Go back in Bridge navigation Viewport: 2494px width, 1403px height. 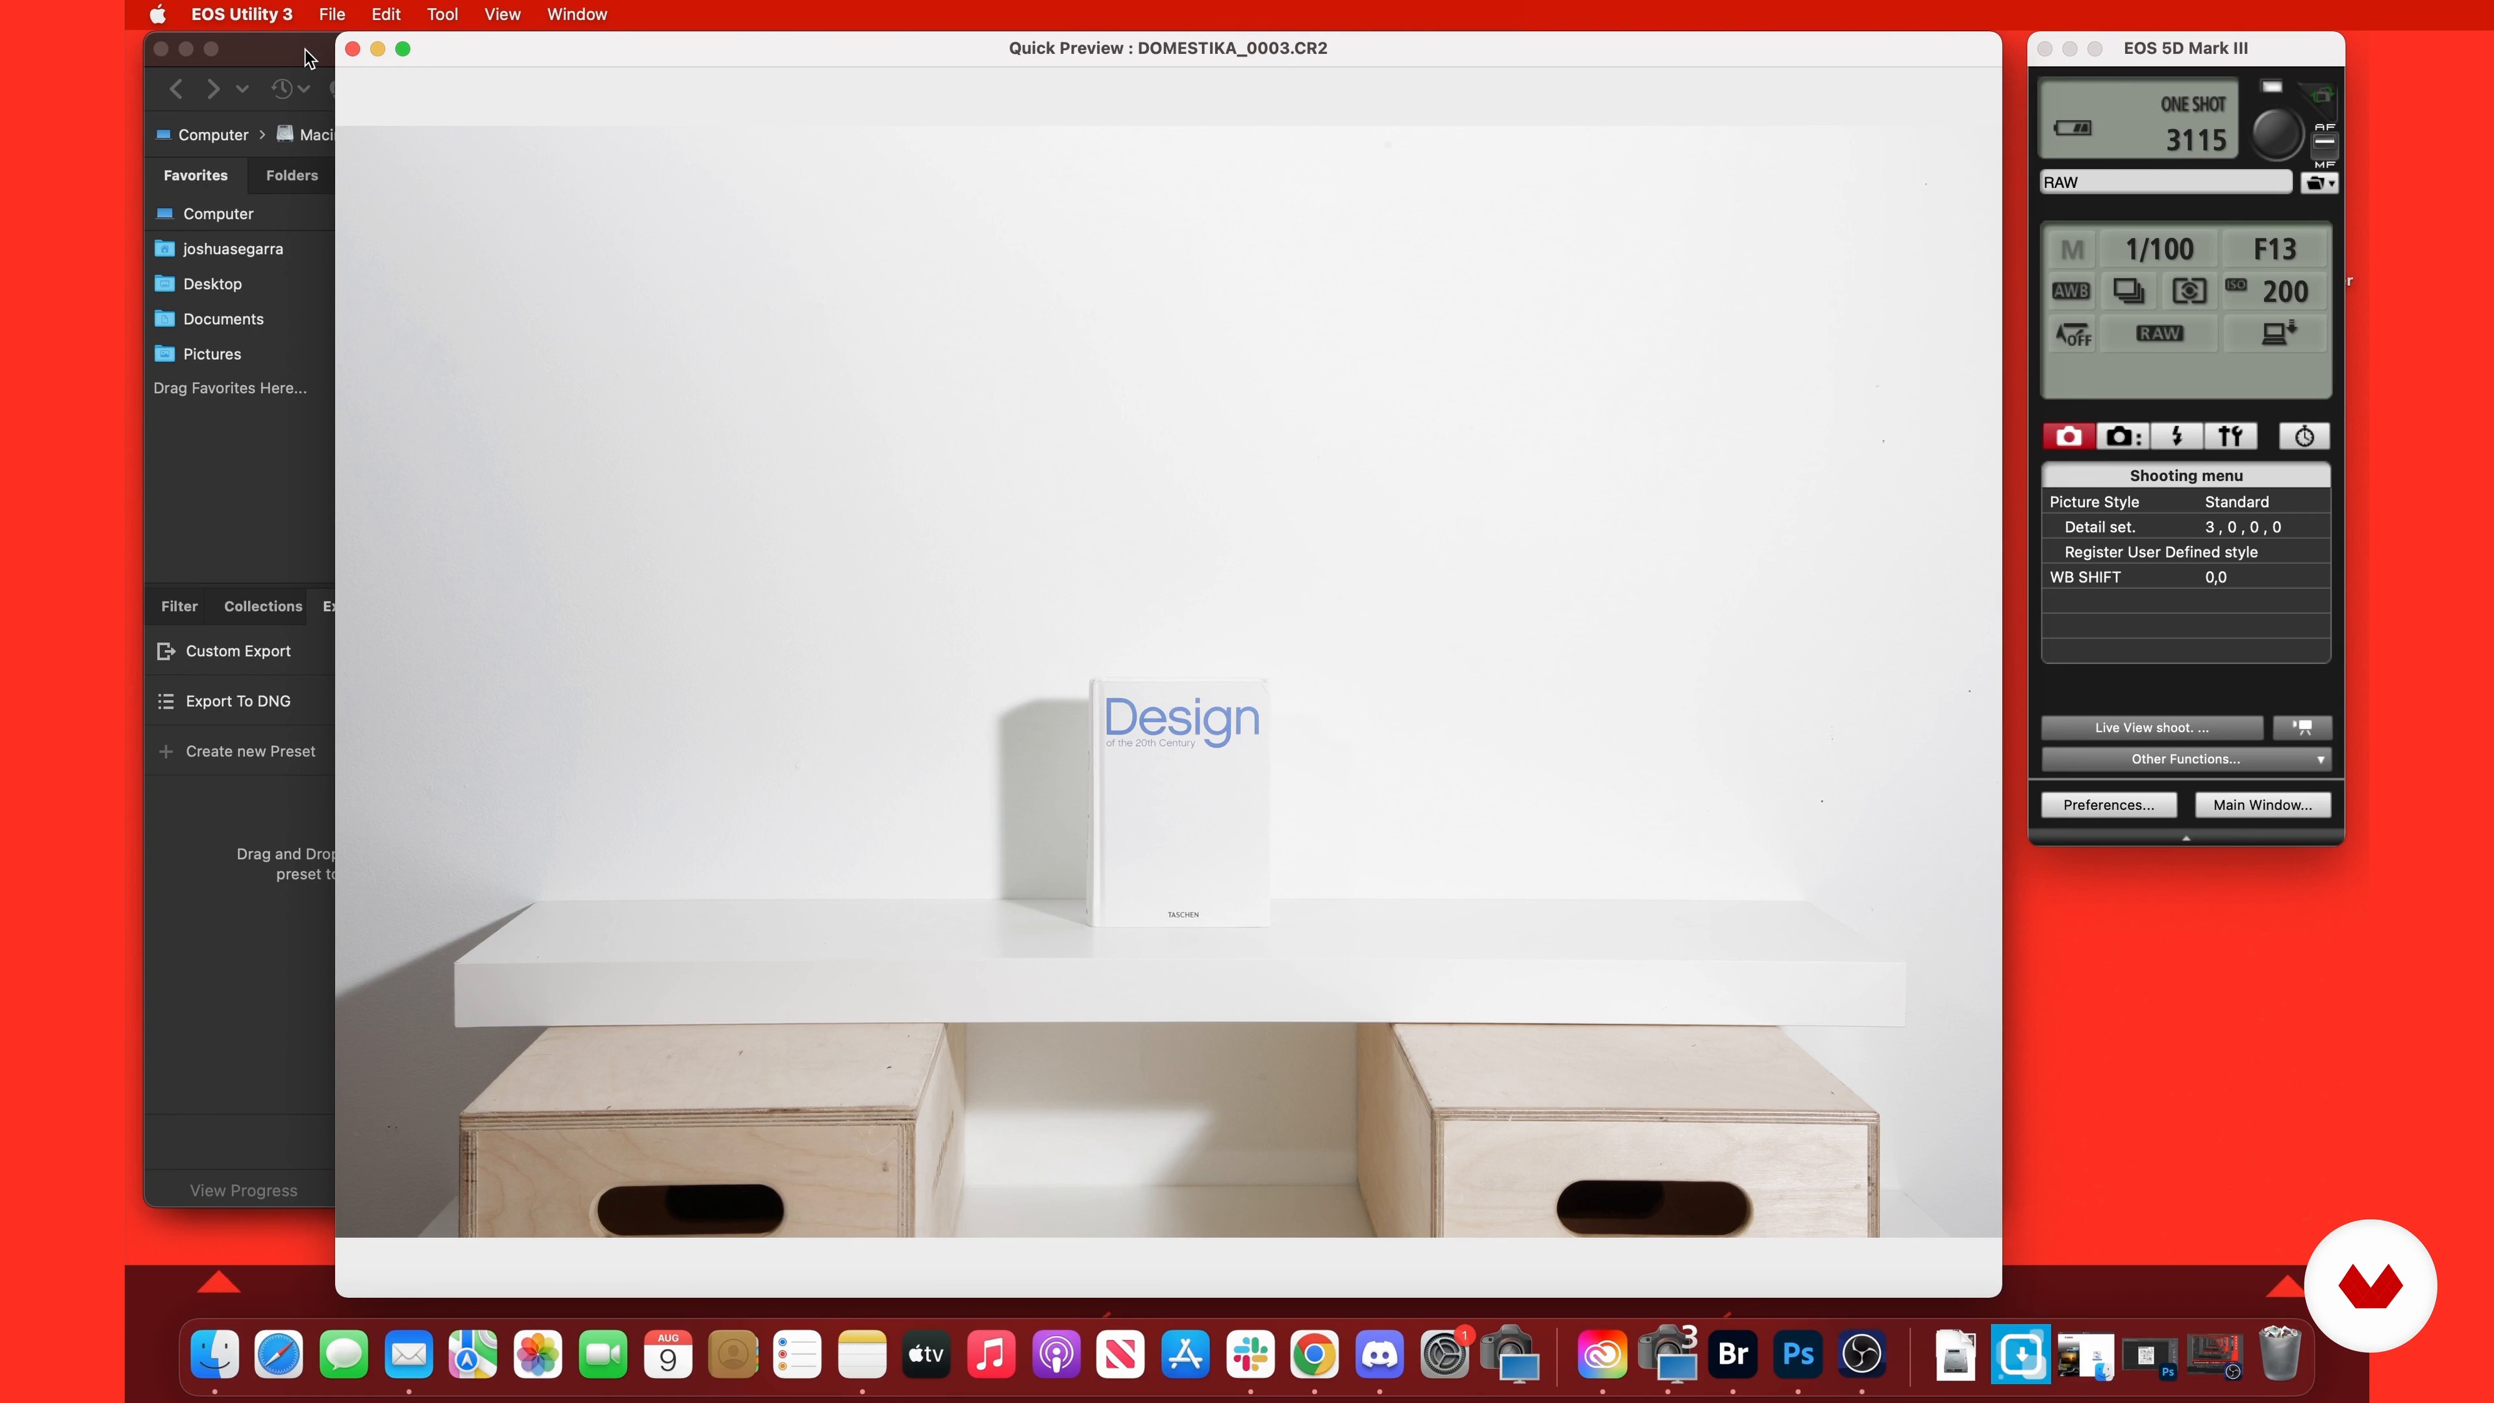tap(176, 89)
